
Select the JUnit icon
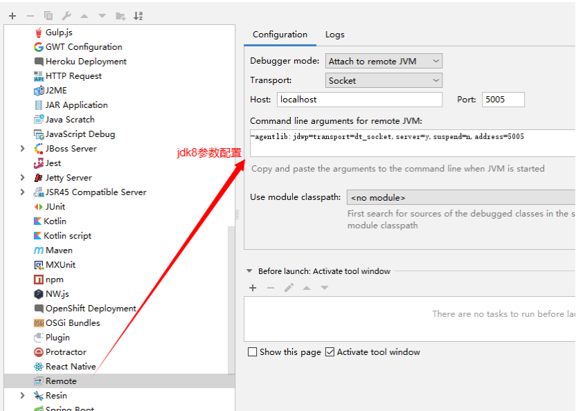(x=39, y=207)
